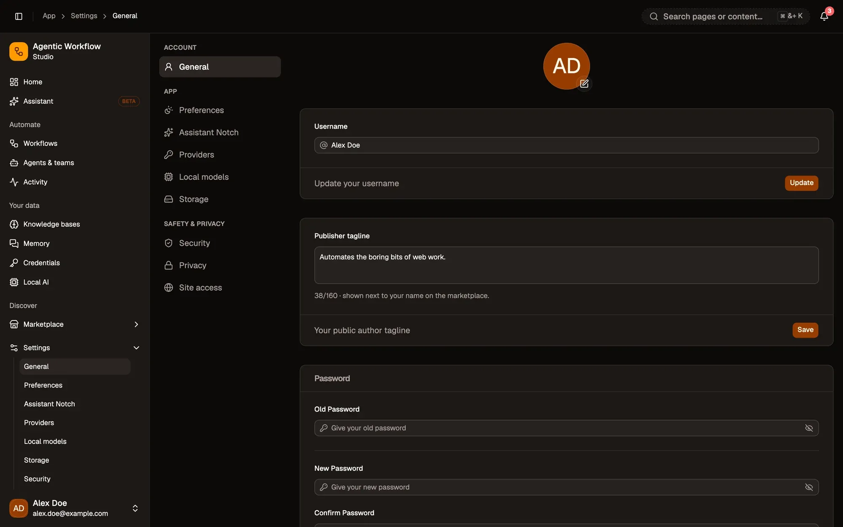Open Agents & teams
Image resolution: width=843 pixels, height=527 pixels.
pos(75,163)
